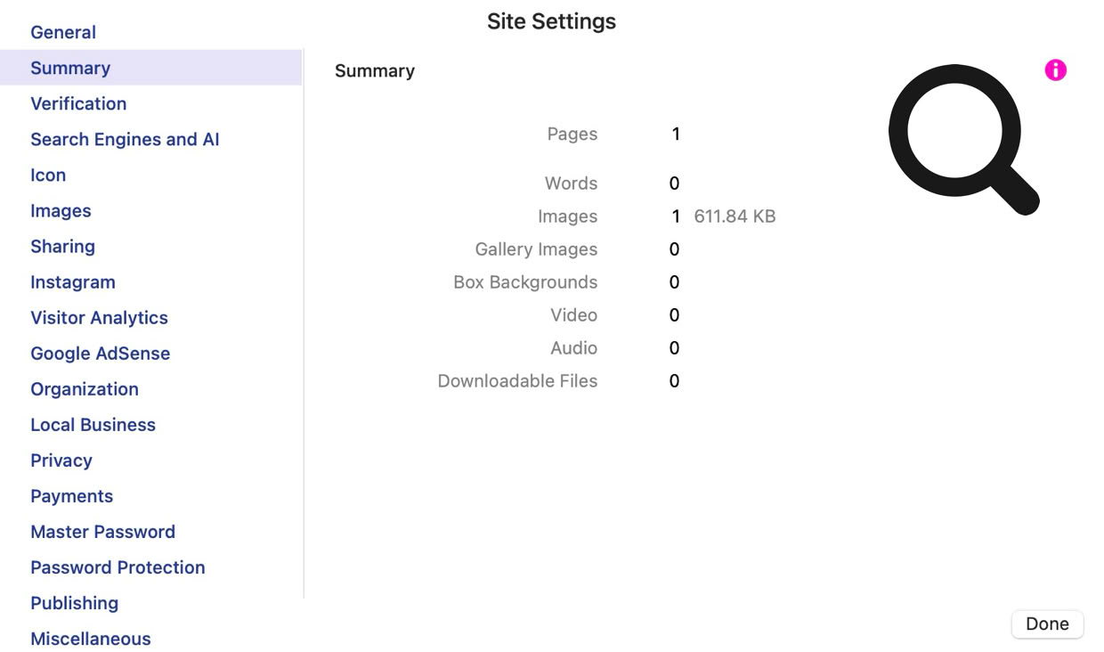Select Local Business section
This screenshot has width=1104, height=652.
93,424
